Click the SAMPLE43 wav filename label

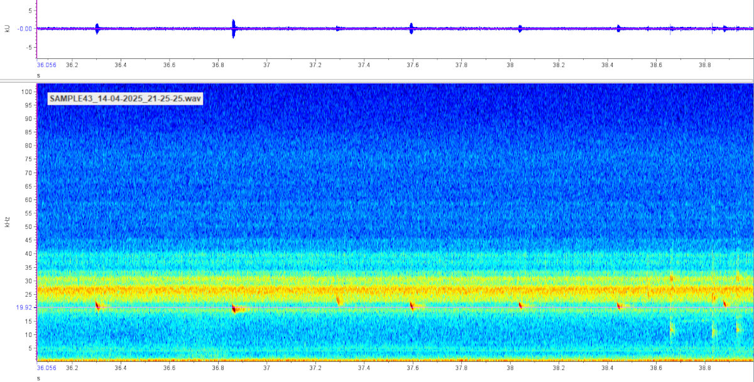pyautogui.click(x=126, y=98)
